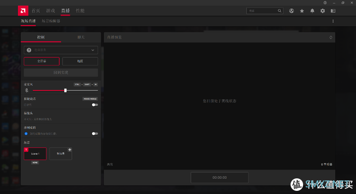Click the pop-out icon on stream preview header
This screenshot has width=356, height=194.
pos(331,38)
